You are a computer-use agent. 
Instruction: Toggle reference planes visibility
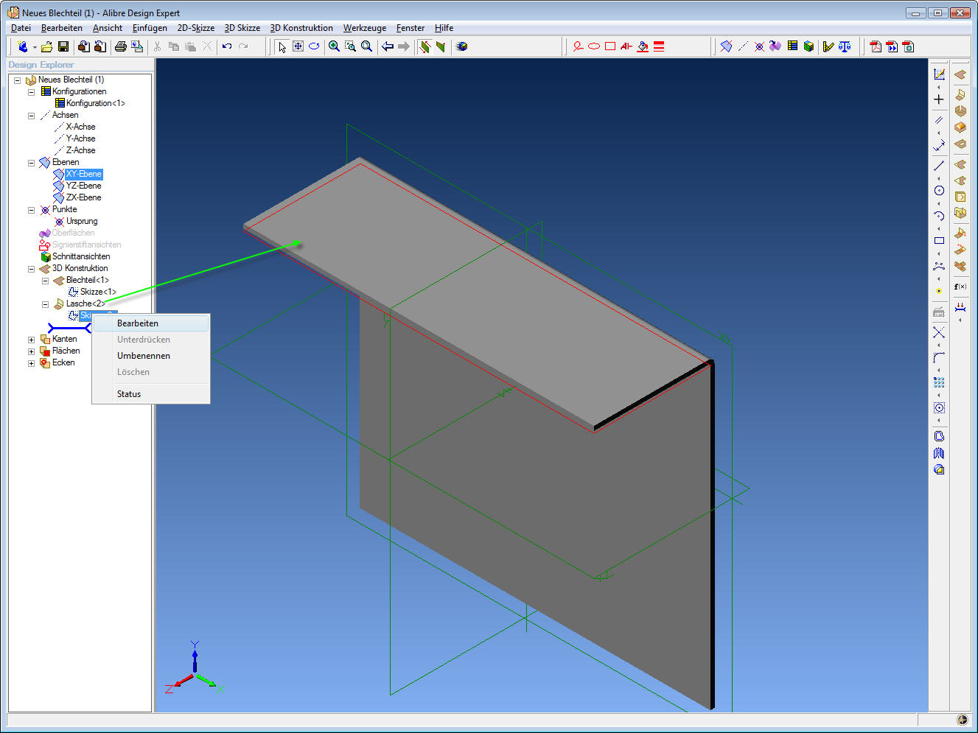[x=726, y=46]
